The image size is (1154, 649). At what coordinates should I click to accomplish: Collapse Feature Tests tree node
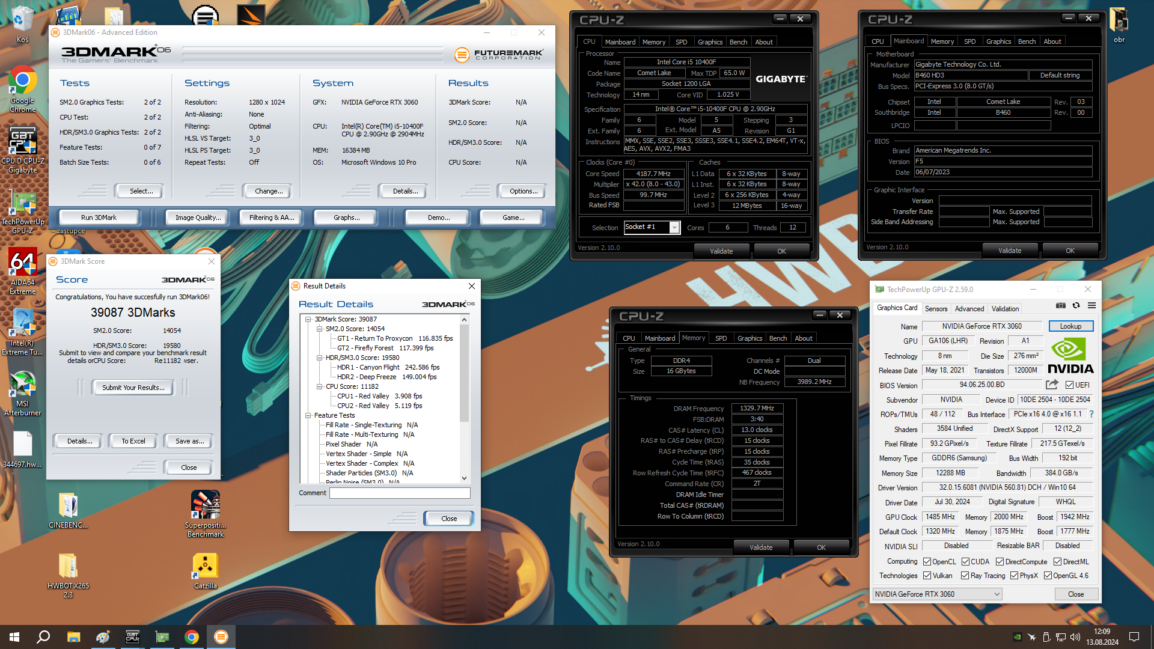[x=308, y=415]
